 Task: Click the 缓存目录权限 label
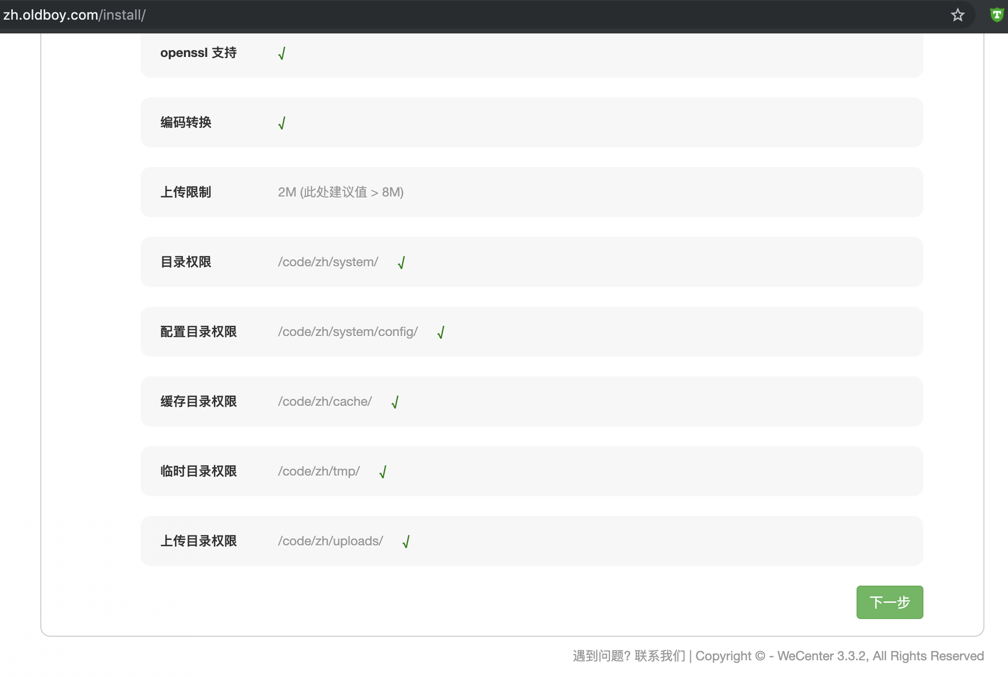(198, 401)
